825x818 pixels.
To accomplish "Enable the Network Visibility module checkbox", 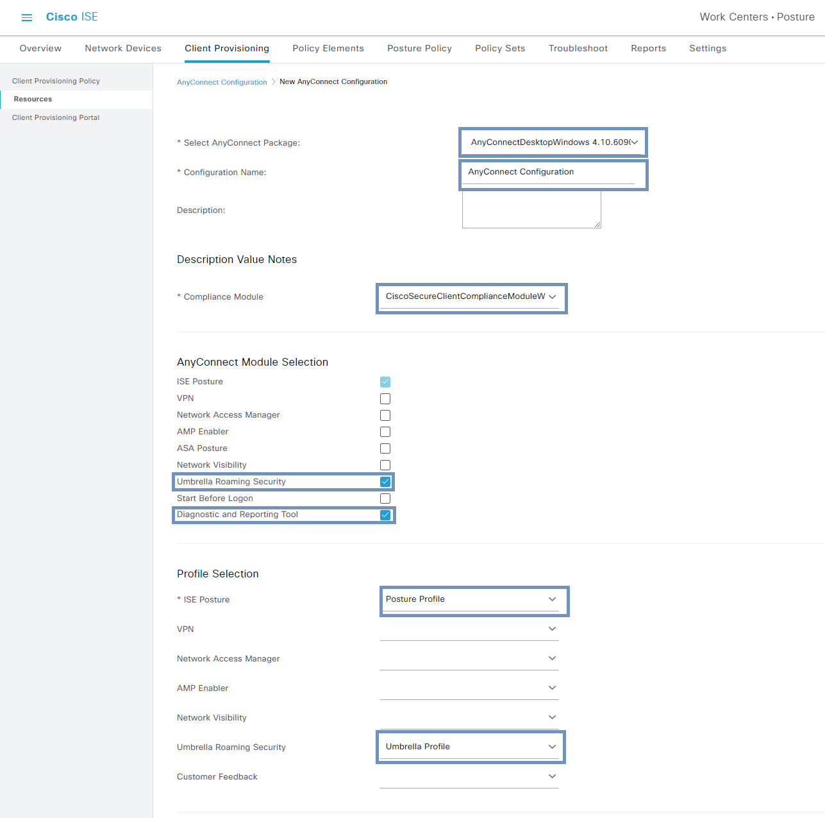I will coord(385,465).
